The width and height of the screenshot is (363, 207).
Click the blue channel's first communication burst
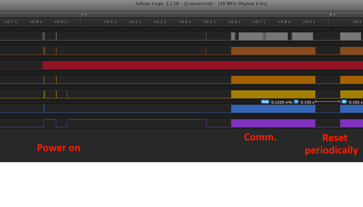273,109
